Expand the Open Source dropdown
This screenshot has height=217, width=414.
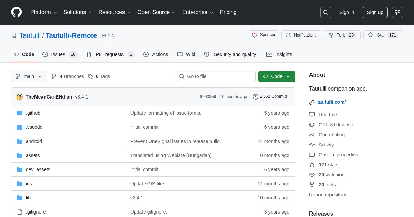click(x=157, y=12)
